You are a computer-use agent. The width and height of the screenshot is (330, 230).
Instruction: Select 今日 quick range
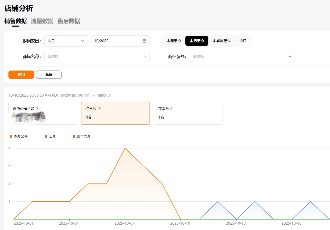tap(243, 41)
